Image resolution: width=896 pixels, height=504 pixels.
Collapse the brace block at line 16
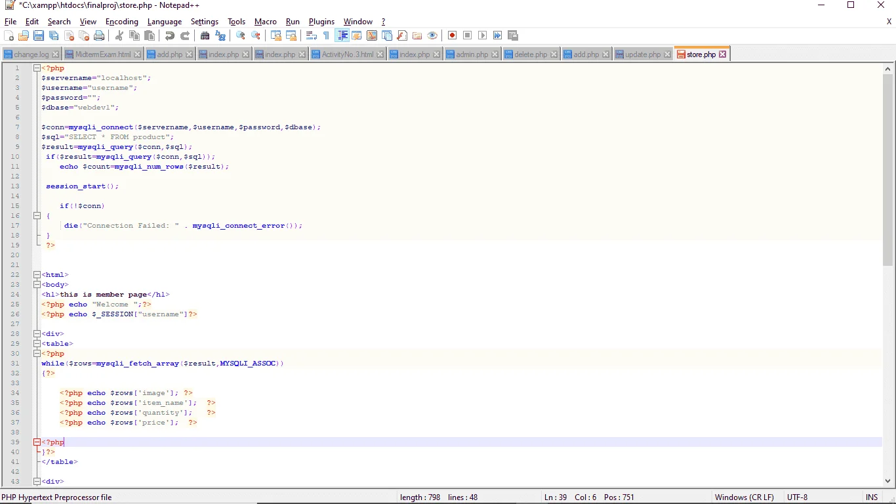pyautogui.click(x=37, y=216)
